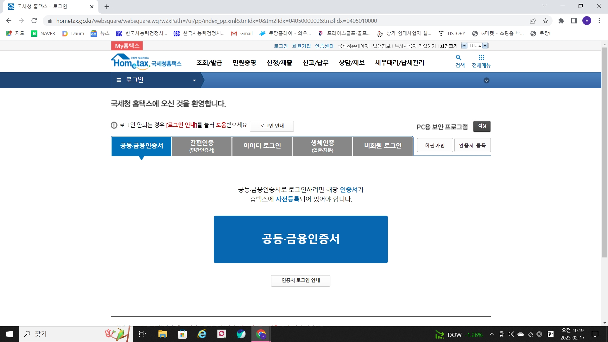The image size is (608, 342).
Task: Open Gmail bookmark in bookmarks bar
Action: [x=242, y=34]
